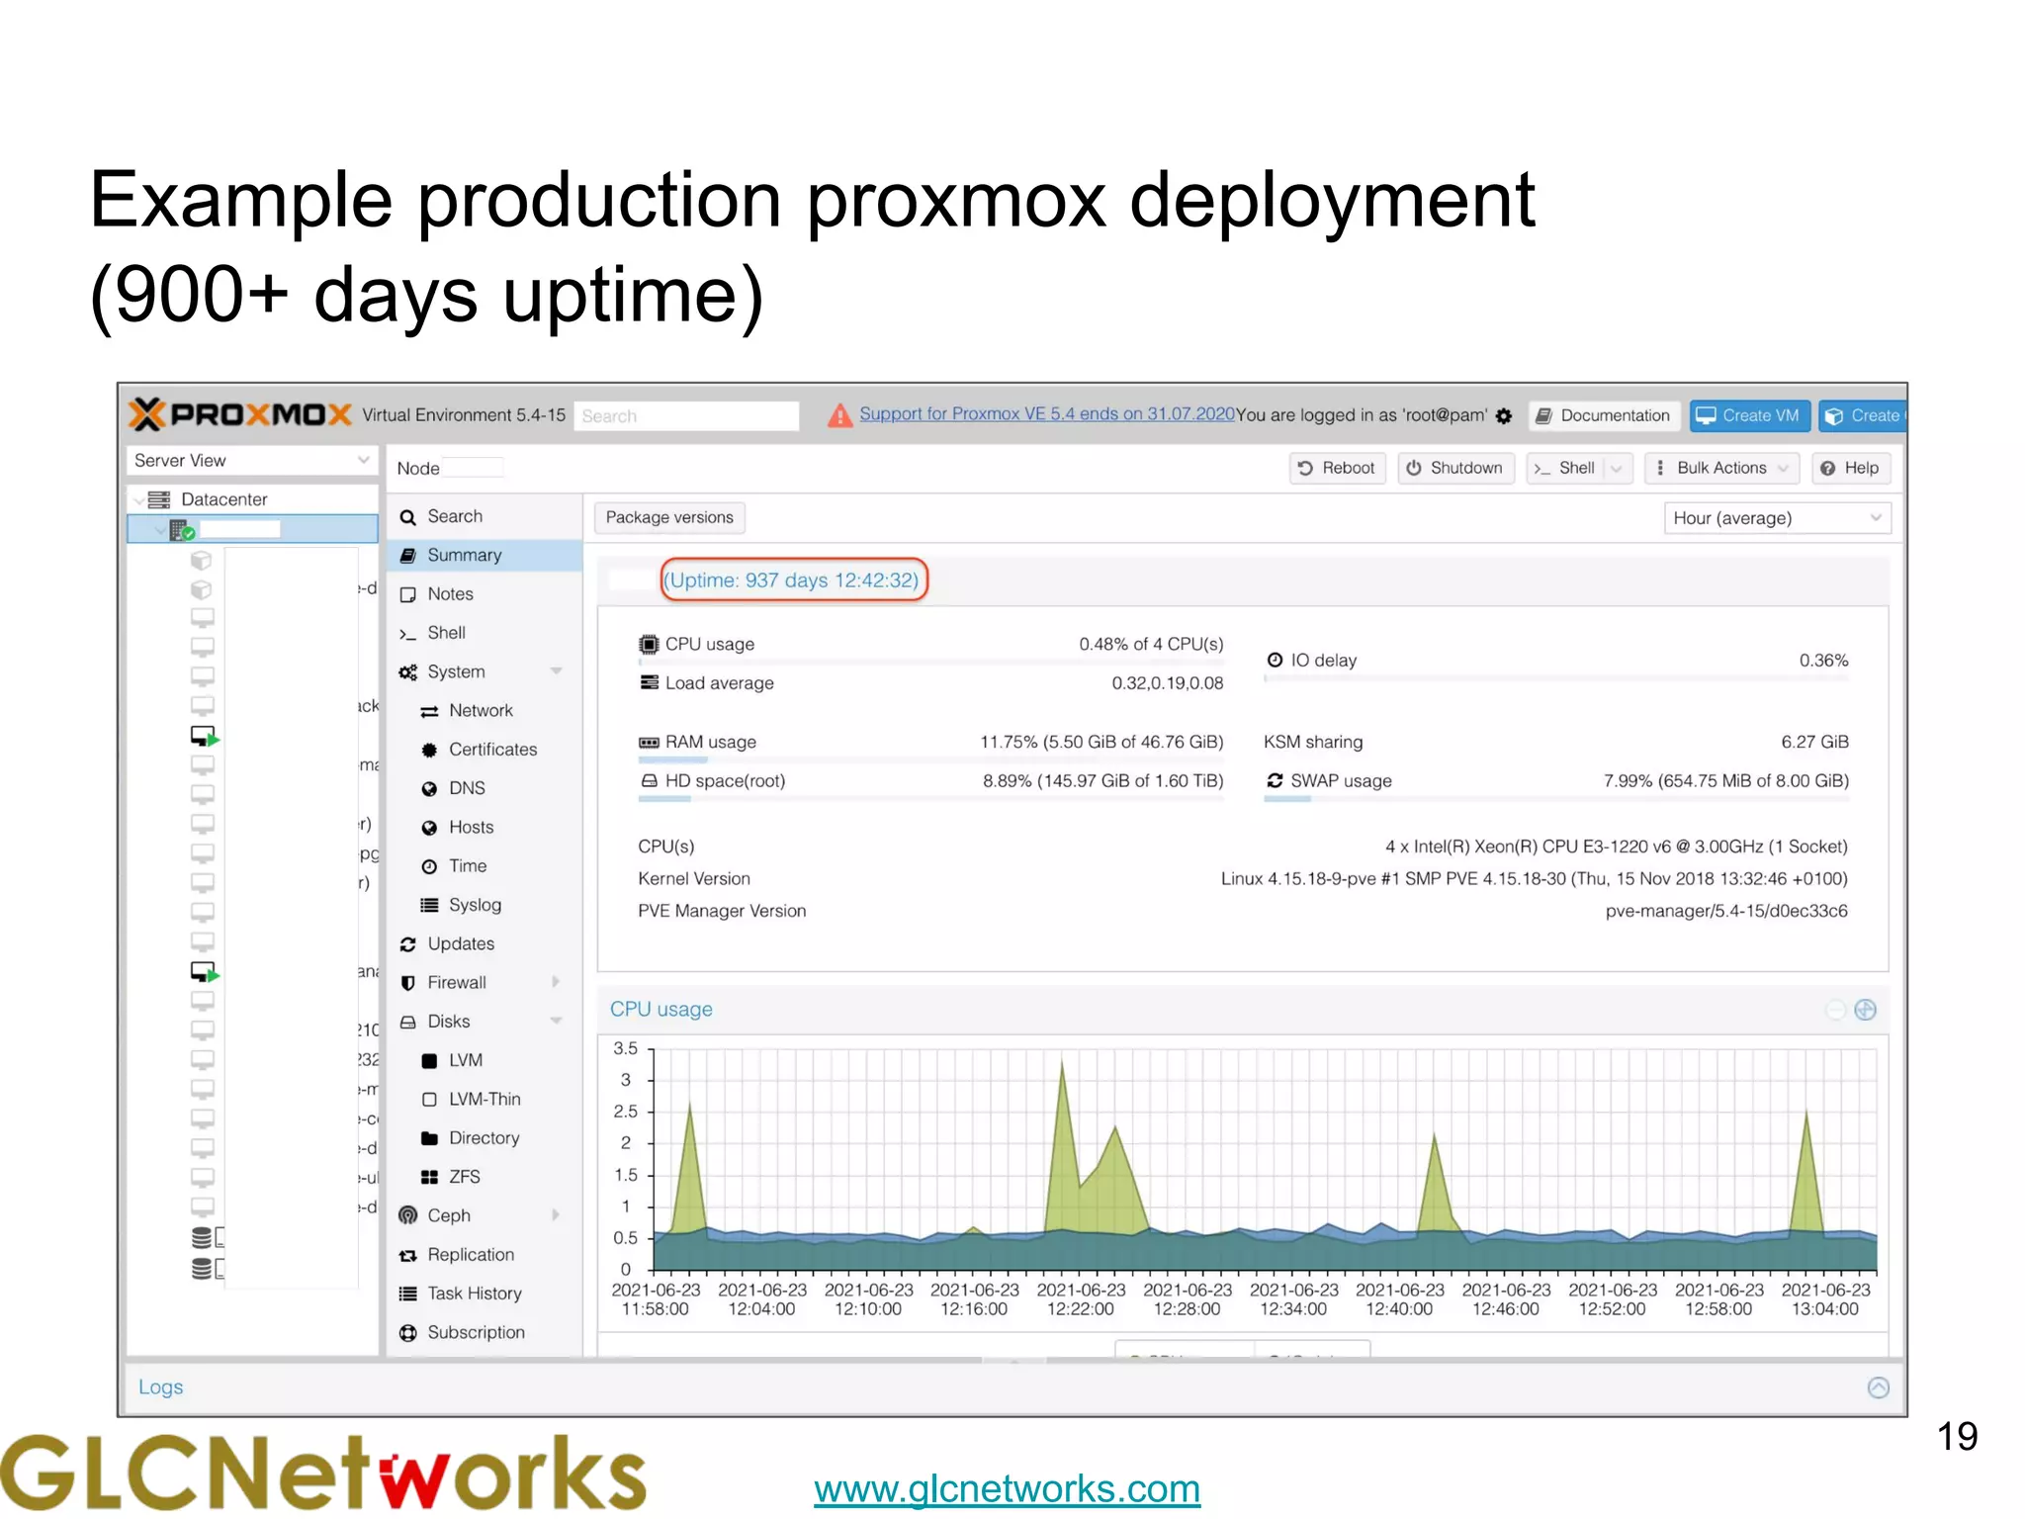Click the CPU usage chart area
2025x1519 pixels.
coord(1264,1160)
